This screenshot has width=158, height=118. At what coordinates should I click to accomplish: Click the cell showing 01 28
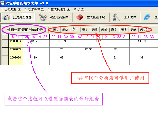[36, 43]
